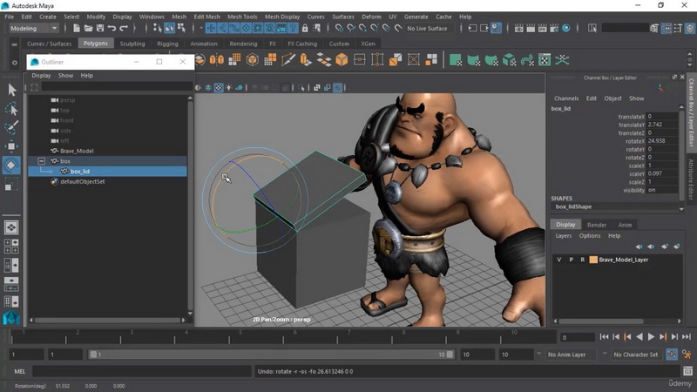Click the rotateX value field
Viewport: 697px width, 392px height.
coord(662,140)
